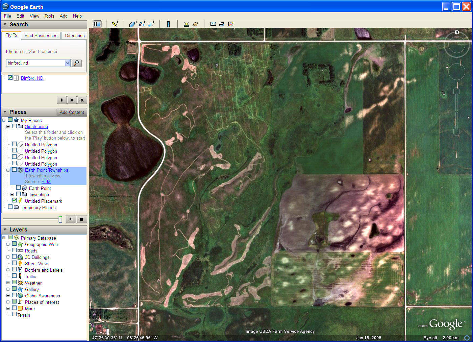Add a path using the toolbar icon
473x342 pixels.
(142, 24)
